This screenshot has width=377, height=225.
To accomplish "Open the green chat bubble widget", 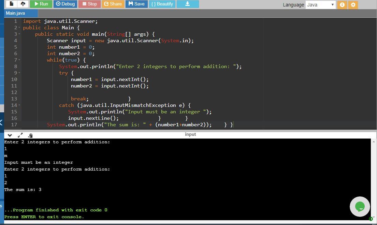I will [360, 206].
